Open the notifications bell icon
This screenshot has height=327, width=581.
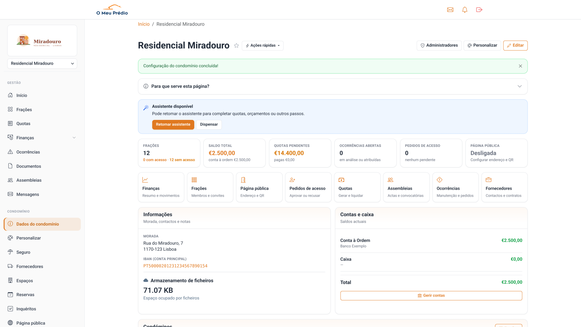tap(465, 10)
